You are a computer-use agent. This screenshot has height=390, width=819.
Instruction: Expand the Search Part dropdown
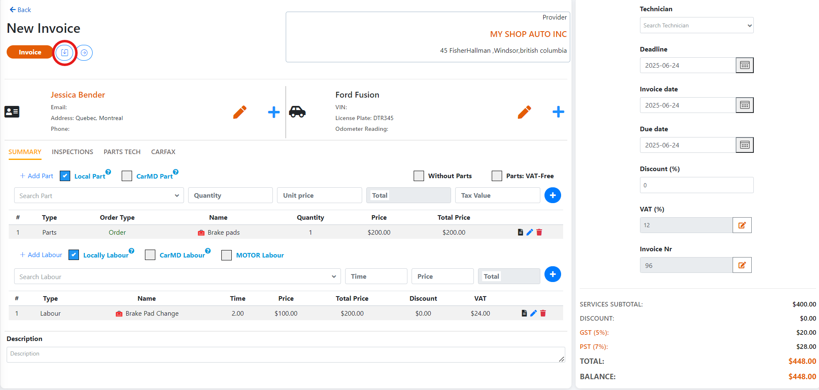pyautogui.click(x=99, y=196)
